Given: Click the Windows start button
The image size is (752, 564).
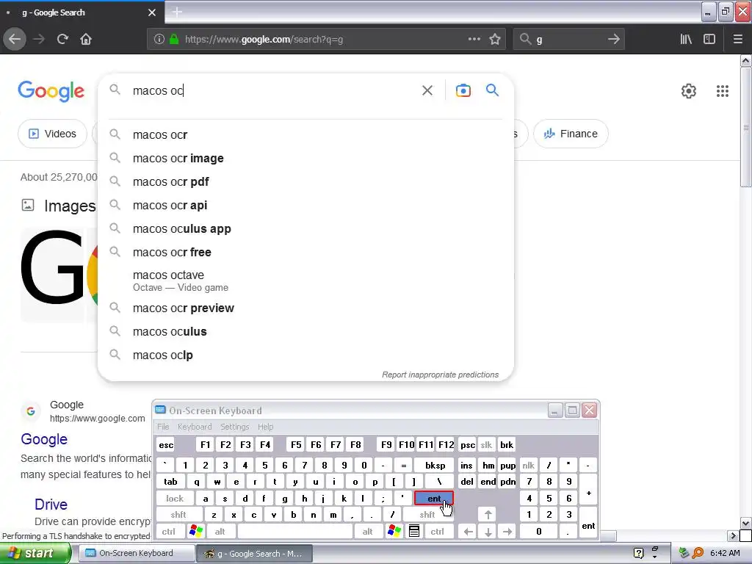Looking at the screenshot, I should point(35,554).
